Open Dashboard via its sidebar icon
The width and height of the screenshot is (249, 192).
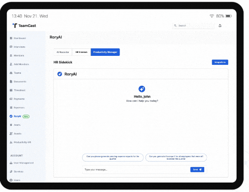pyautogui.click(x=11, y=38)
